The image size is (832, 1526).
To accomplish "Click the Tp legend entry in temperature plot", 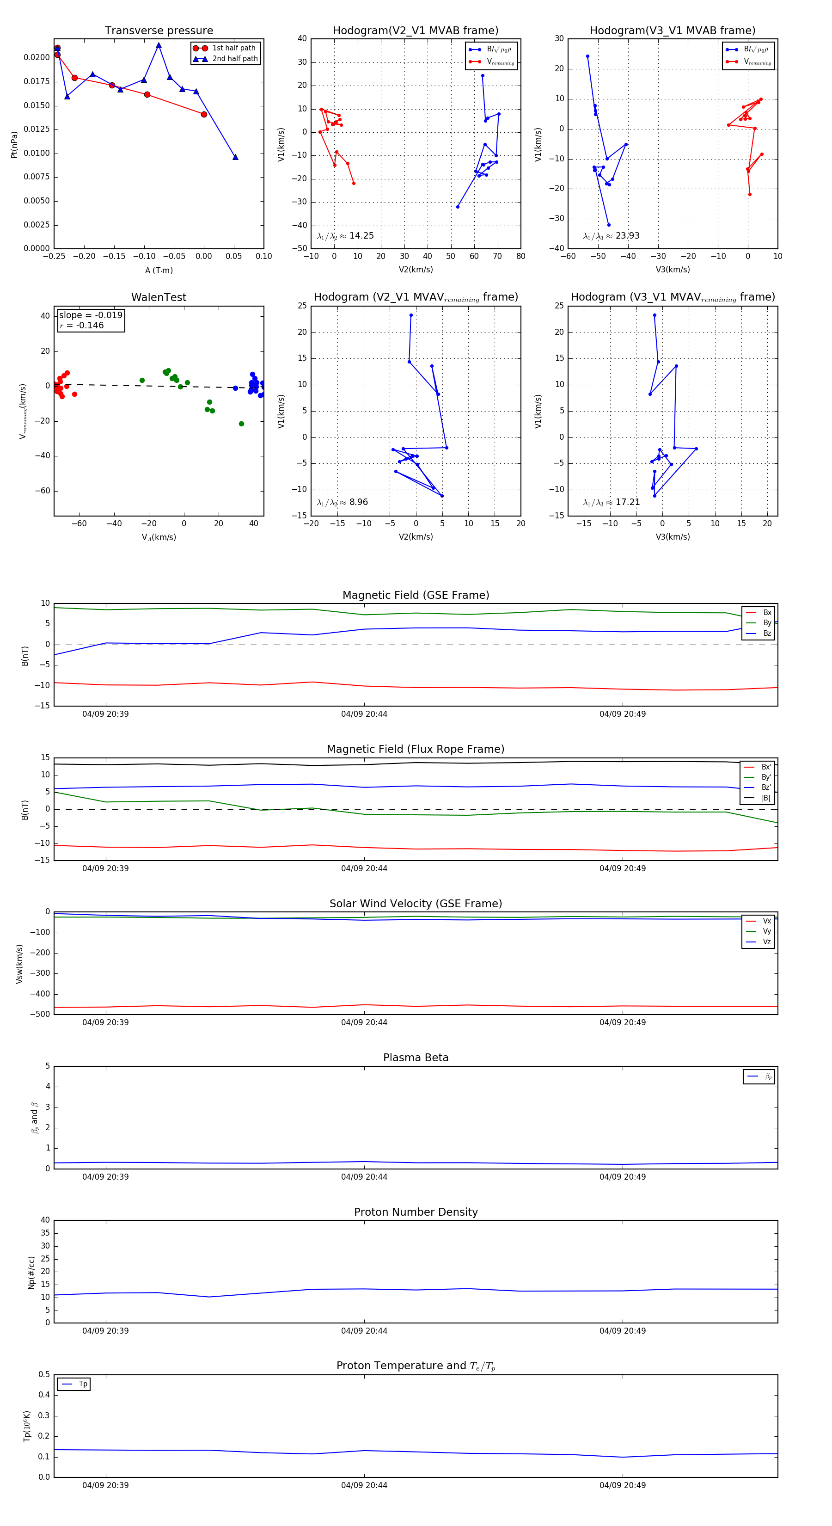I will 74,1384.
